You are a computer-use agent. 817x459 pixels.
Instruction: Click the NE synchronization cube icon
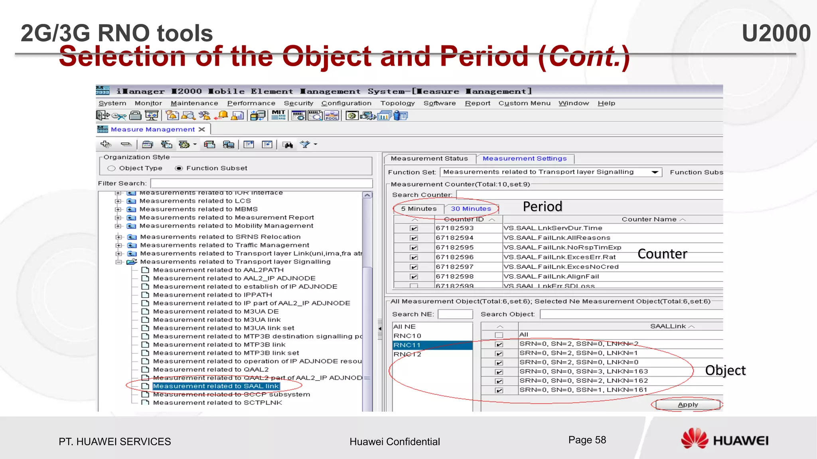click(x=258, y=116)
